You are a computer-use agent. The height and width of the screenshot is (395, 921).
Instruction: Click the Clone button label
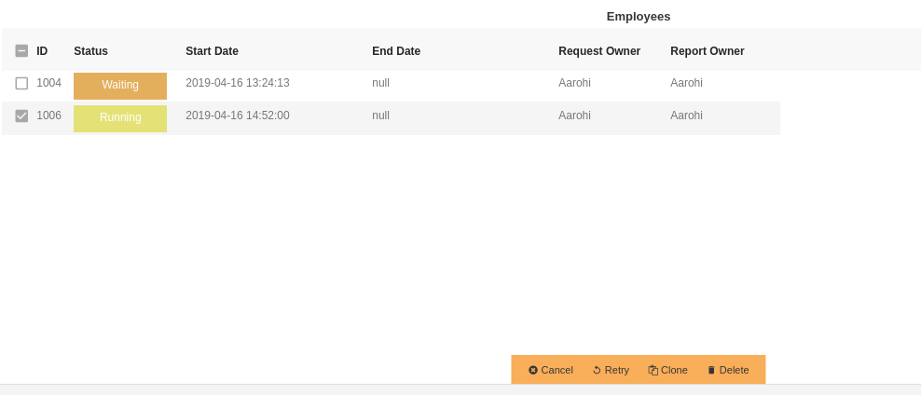point(674,371)
